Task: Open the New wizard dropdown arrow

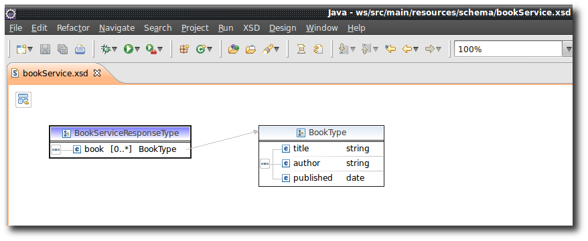Action: [30, 50]
